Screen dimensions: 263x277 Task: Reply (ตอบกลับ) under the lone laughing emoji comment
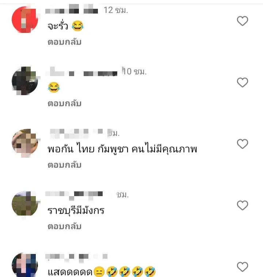click(64, 104)
